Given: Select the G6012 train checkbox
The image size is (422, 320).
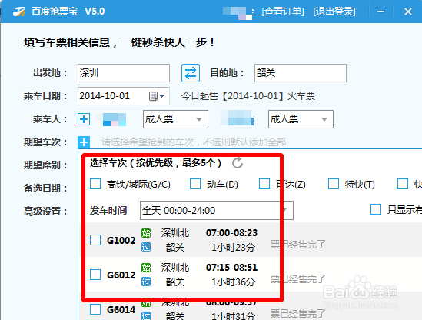Looking at the screenshot, I should [95, 275].
